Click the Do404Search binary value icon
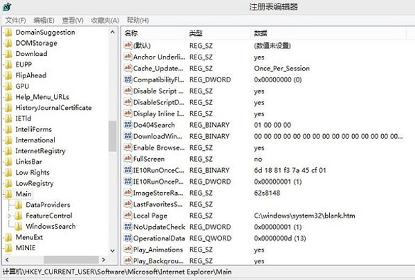The width and height of the screenshot is (415, 280). (127, 125)
